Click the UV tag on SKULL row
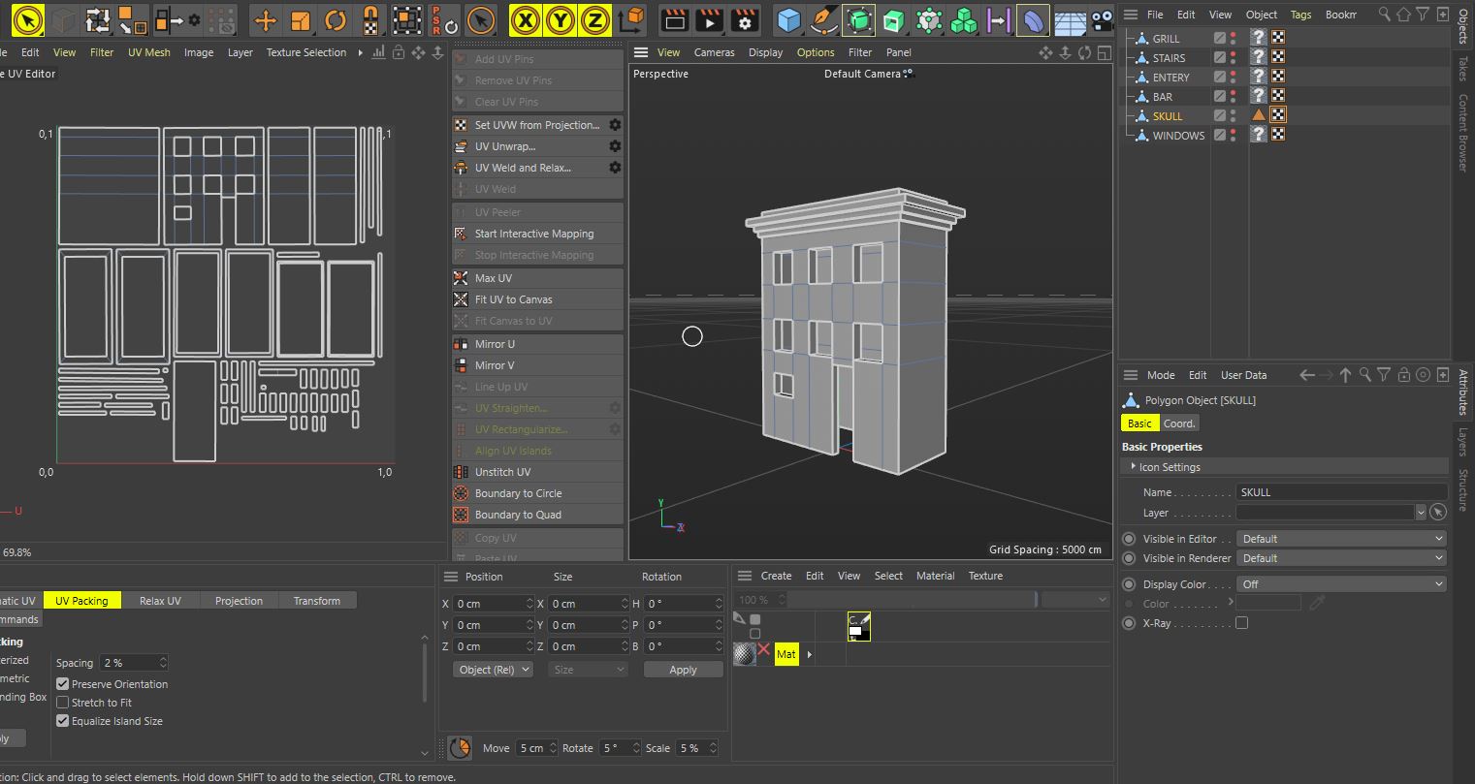Viewport: 1475px width, 784px height. click(1278, 115)
